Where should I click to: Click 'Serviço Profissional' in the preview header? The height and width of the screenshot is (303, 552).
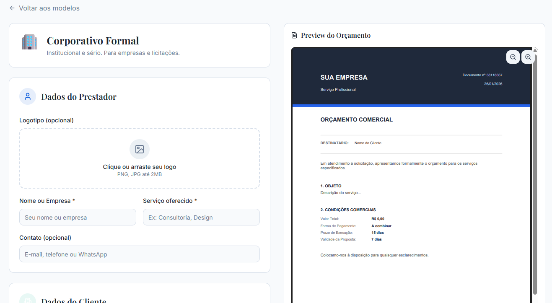coord(338,90)
